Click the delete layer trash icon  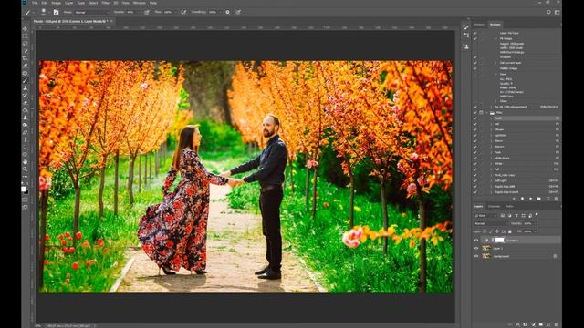click(x=556, y=324)
